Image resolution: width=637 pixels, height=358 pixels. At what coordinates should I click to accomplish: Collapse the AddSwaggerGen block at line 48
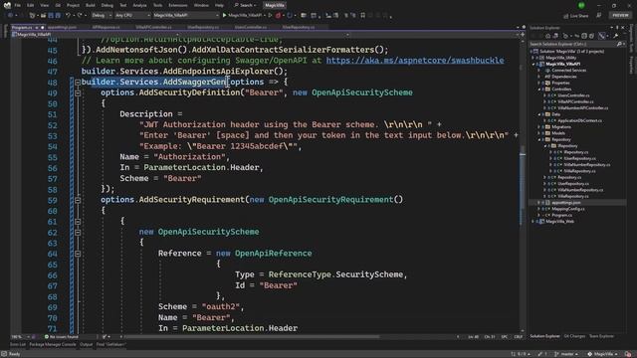pos(78,82)
